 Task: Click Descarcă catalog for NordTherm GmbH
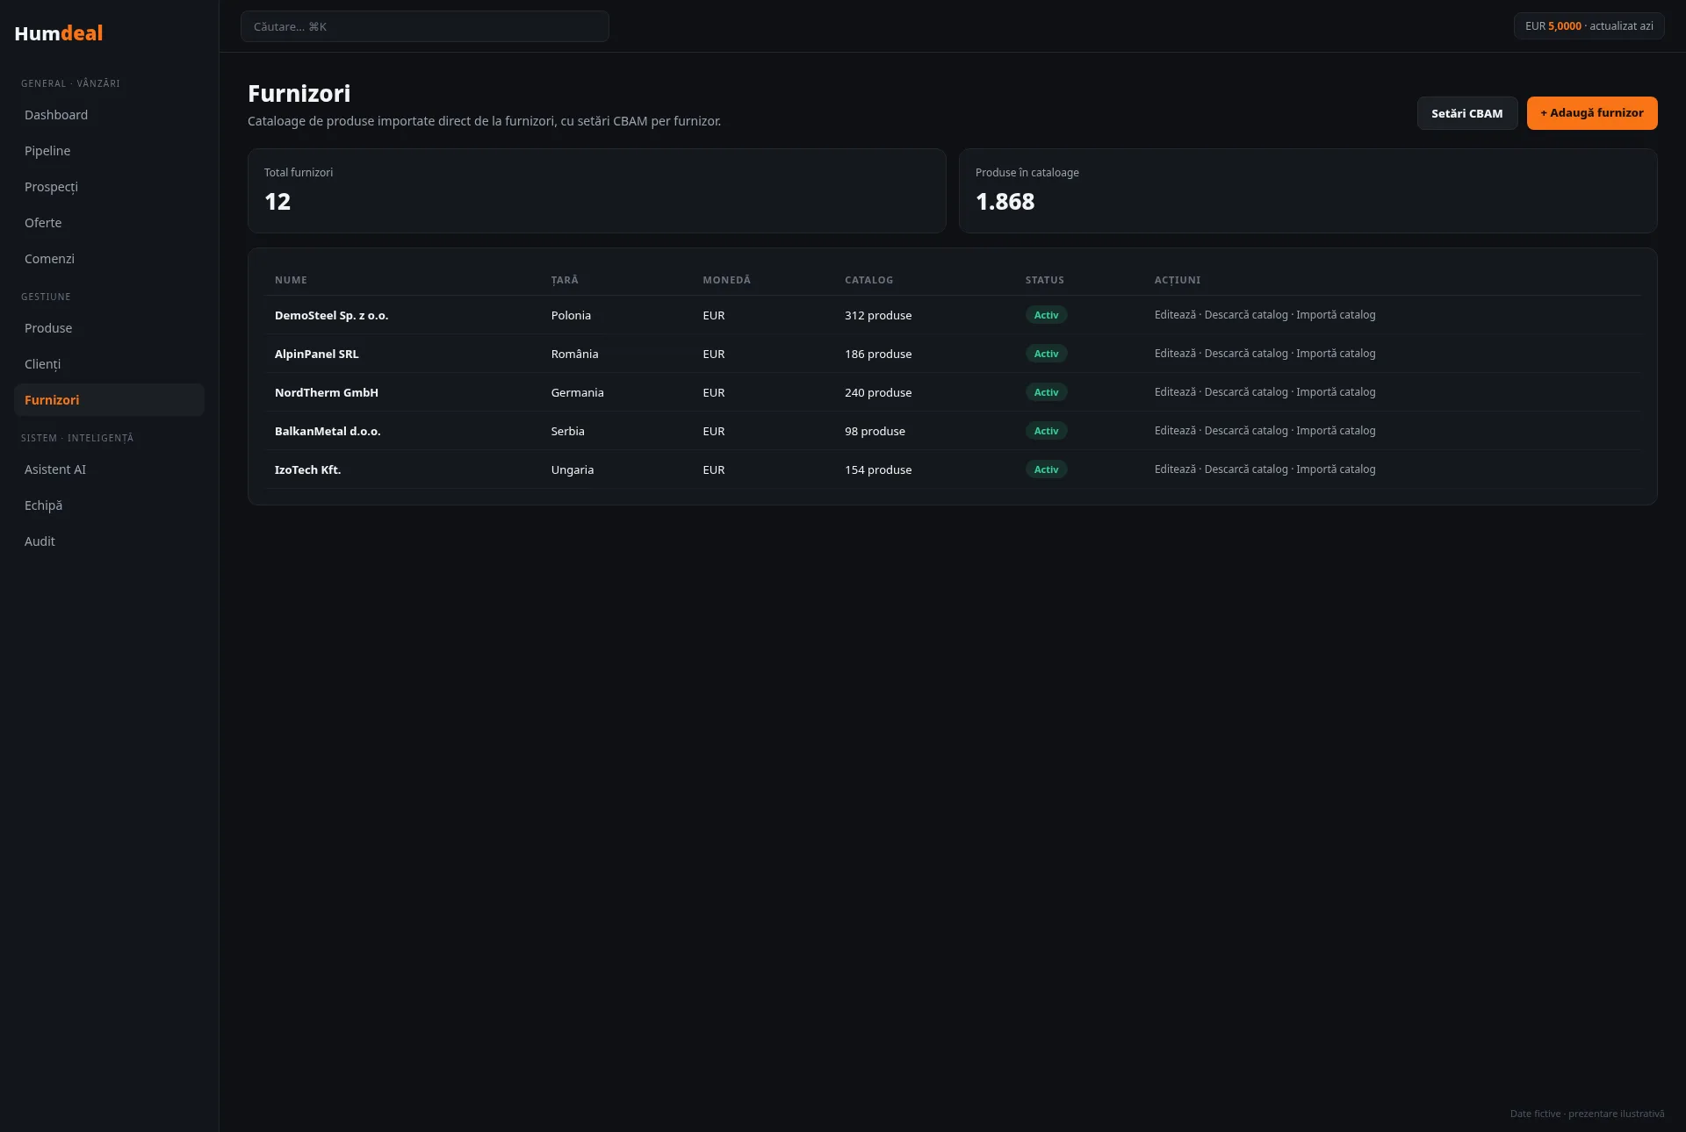coord(1246,392)
